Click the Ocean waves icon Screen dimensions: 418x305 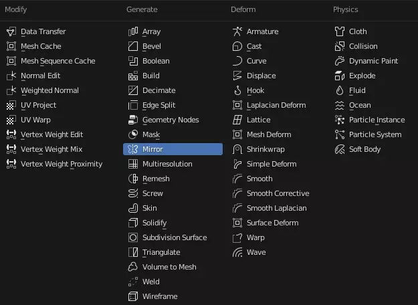(x=340, y=105)
